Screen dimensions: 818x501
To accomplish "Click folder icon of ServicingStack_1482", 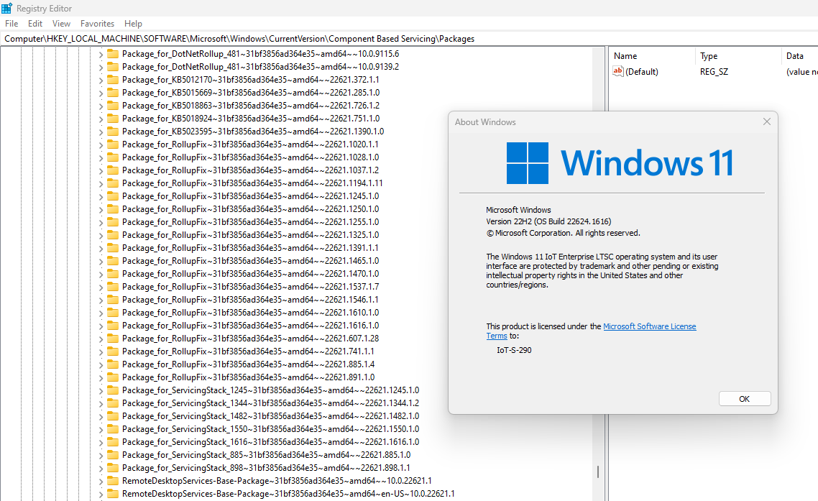I will pyautogui.click(x=113, y=416).
